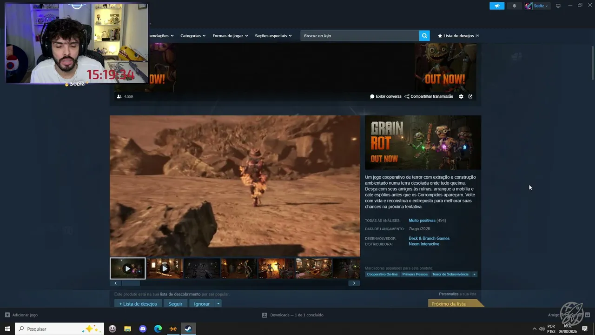This screenshot has width=595, height=335.
Task: Click Adicionar jogo plus icon
Action: pyautogui.click(x=7, y=315)
